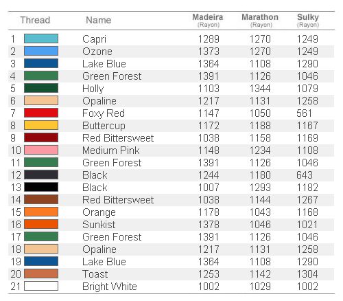This screenshot has width=343, height=301.
Task: Select the Bright White swatch
Action: 41,286
